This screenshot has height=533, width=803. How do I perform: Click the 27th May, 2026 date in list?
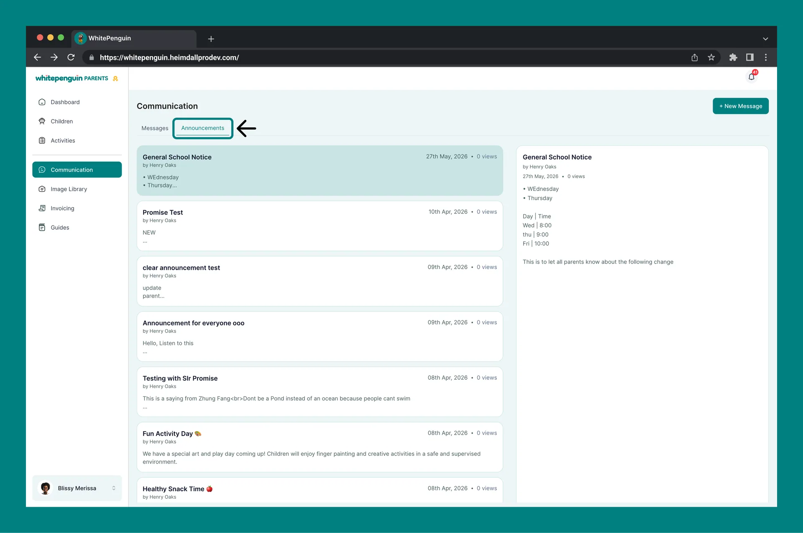click(447, 156)
